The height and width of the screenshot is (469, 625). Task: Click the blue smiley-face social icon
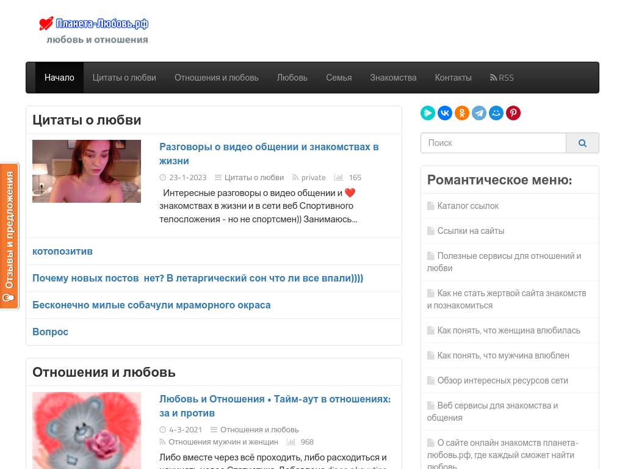coord(496,113)
